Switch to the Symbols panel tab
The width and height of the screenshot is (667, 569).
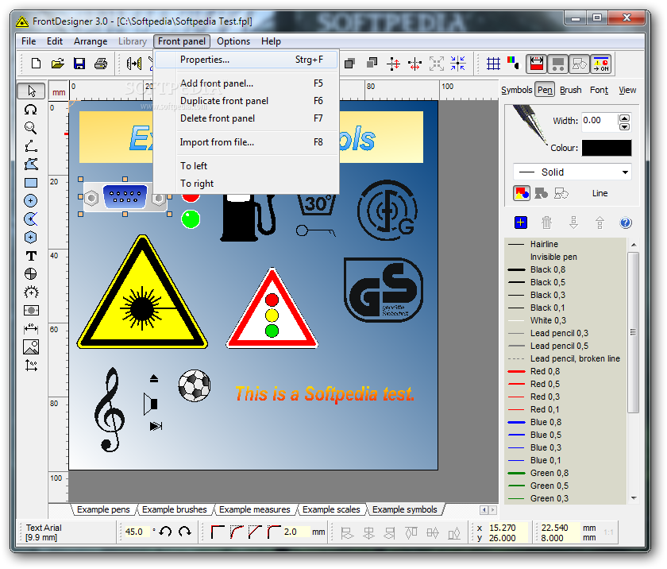(516, 90)
